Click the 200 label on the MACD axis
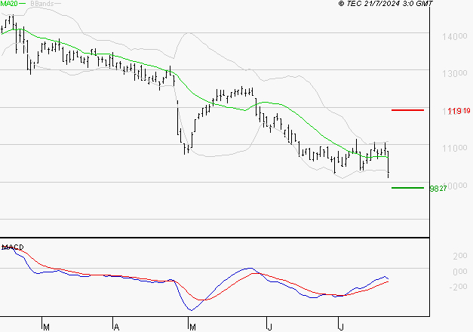The image size is (473, 332). 460,256
